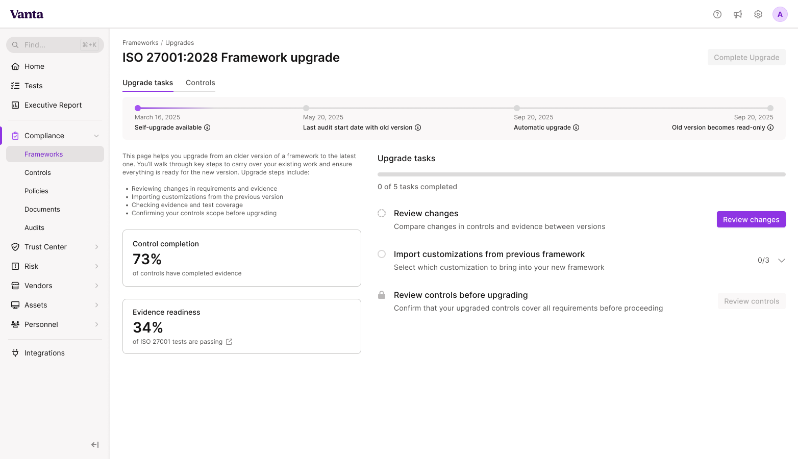This screenshot has width=798, height=459.
Task: Collapse the Compliance section chevron
Action: [x=96, y=136]
